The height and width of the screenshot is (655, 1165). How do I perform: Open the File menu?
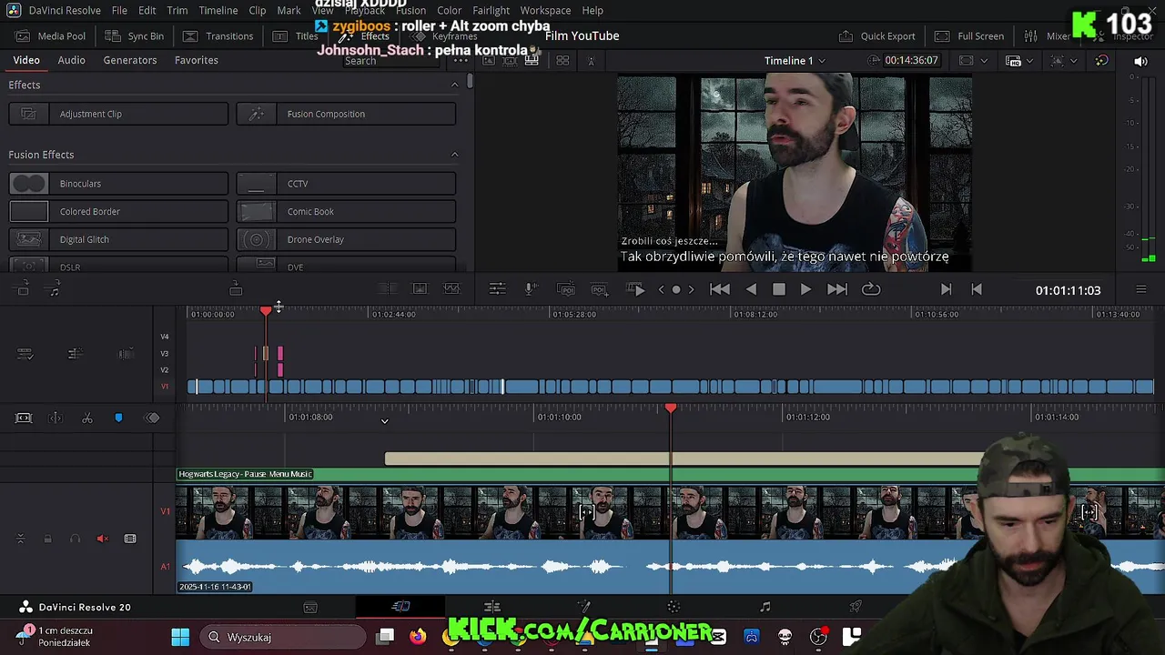click(119, 10)
